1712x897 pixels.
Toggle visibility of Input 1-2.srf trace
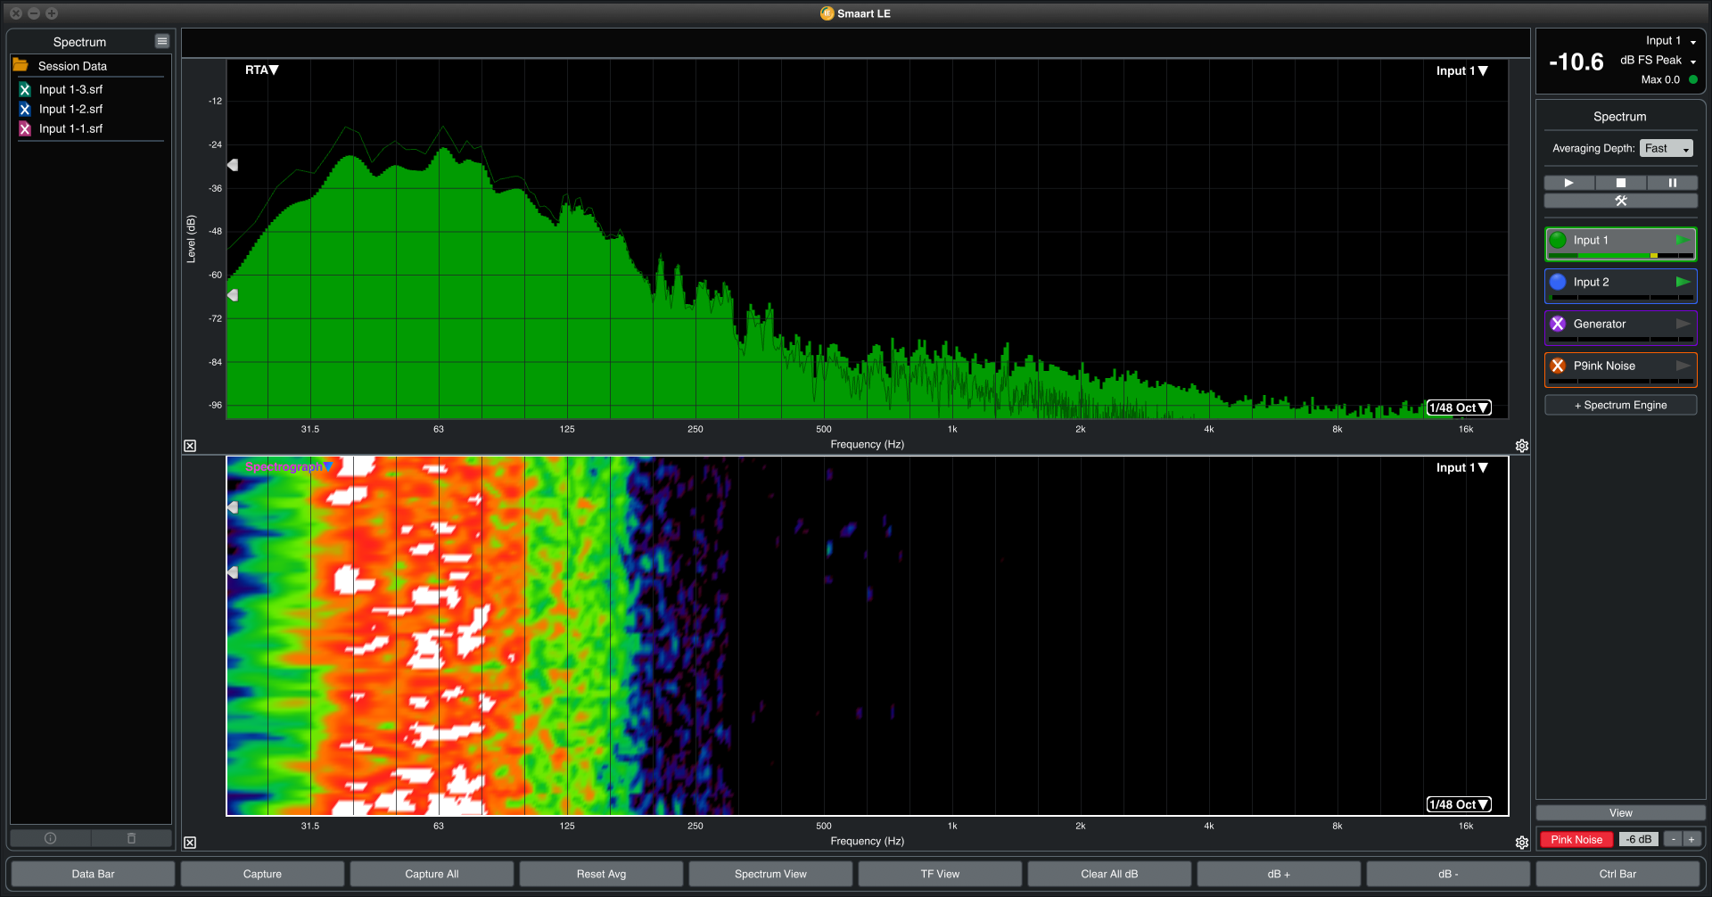pyautogui.click(x=25, y=109)
